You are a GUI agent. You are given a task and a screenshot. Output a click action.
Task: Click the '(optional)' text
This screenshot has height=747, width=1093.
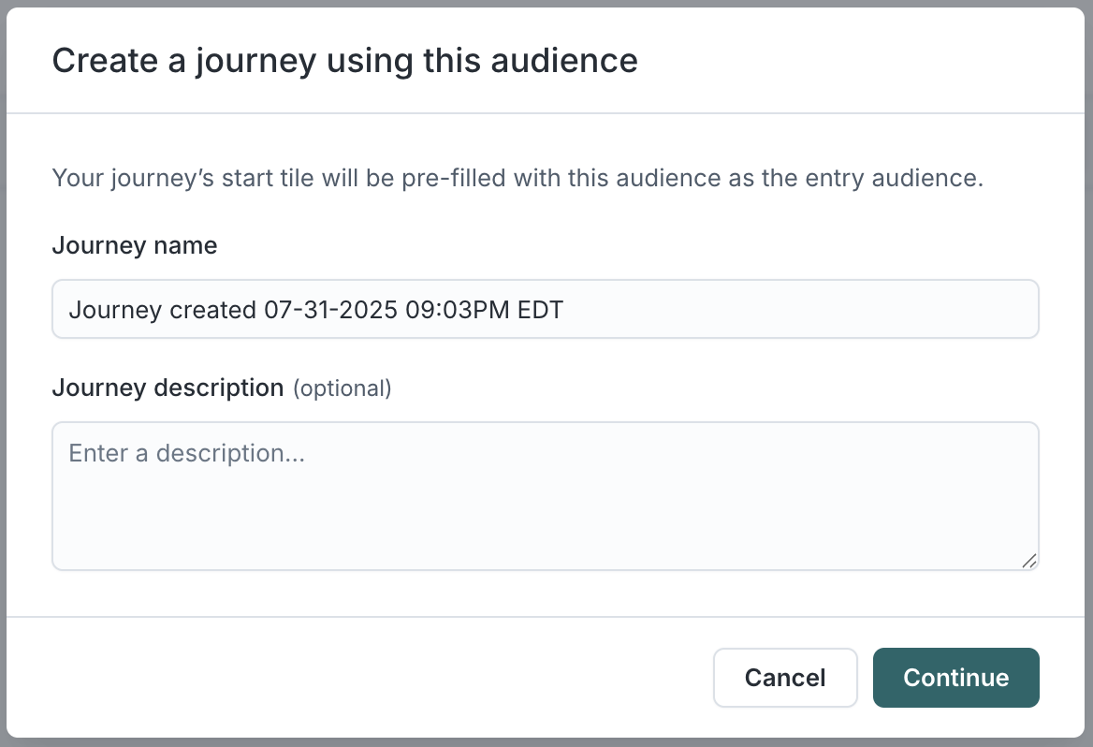tap(342, 388)
